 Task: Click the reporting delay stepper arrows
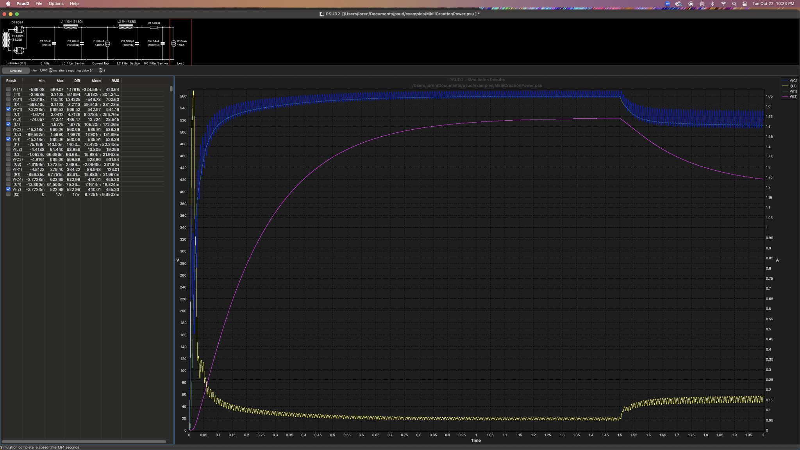(x=100, y=70)
